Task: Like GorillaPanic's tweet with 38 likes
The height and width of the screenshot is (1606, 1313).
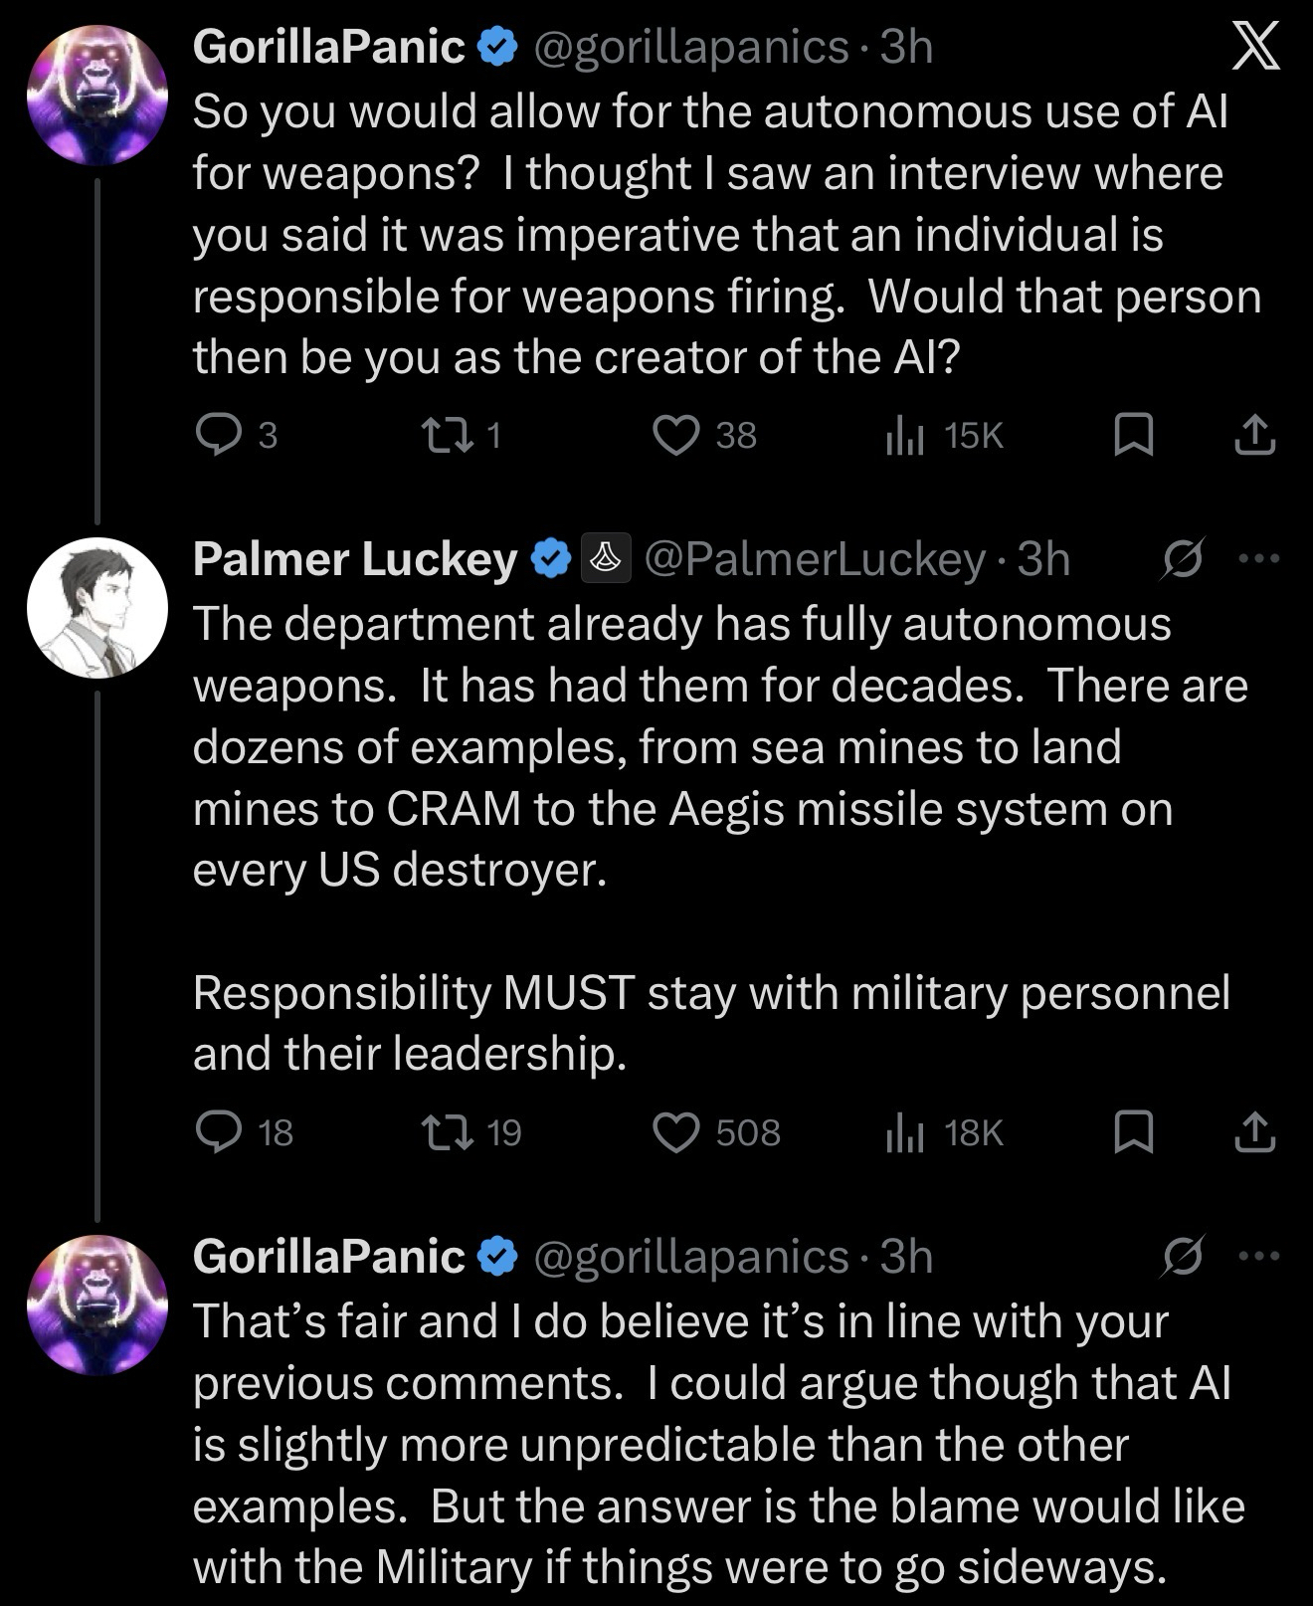Action: click(x=676, y=435)
